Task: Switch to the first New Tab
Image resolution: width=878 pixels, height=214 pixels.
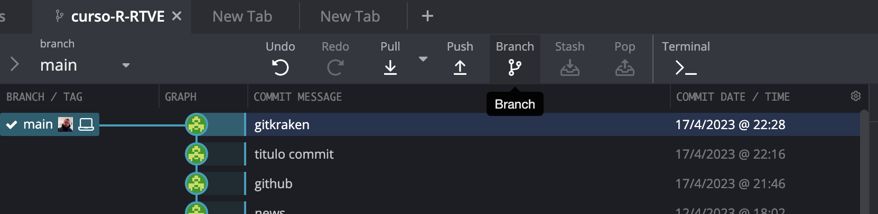Action: click(x=242, y=16)
